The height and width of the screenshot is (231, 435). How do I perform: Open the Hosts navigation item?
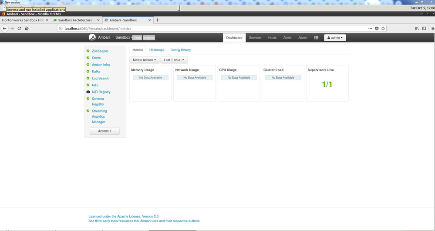(x=272, y=38)
